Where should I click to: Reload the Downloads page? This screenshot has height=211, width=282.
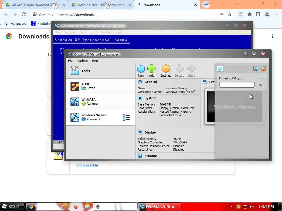pyautogui.click(x=24, y=14)
